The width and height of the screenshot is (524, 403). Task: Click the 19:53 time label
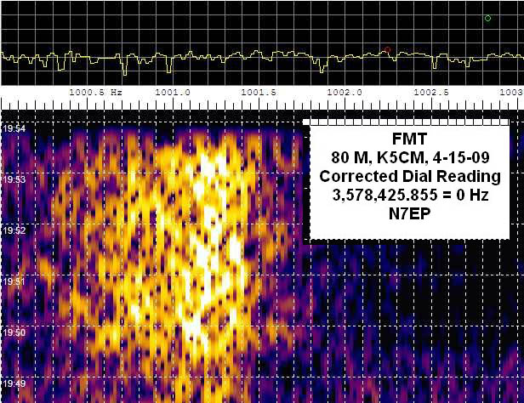tap(14, 179)
